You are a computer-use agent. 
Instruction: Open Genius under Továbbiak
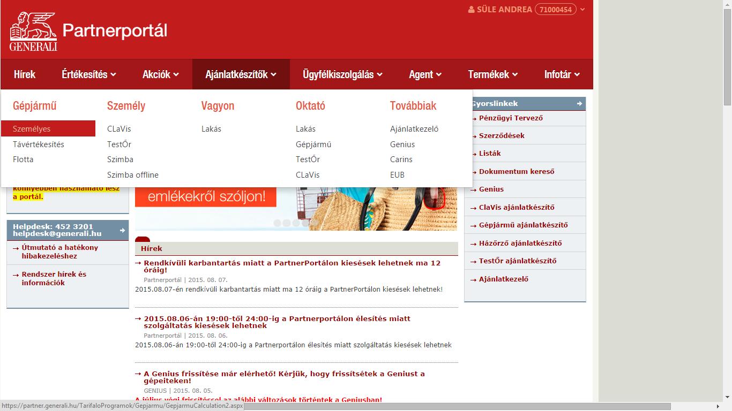pyautogui.click(x=402, y=144)
